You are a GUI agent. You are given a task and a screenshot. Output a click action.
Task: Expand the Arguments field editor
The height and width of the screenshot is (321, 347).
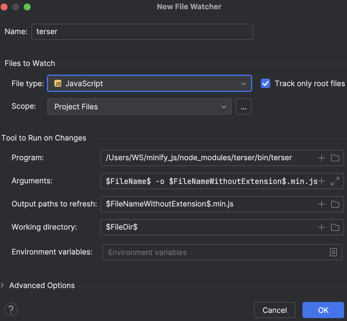335,181
